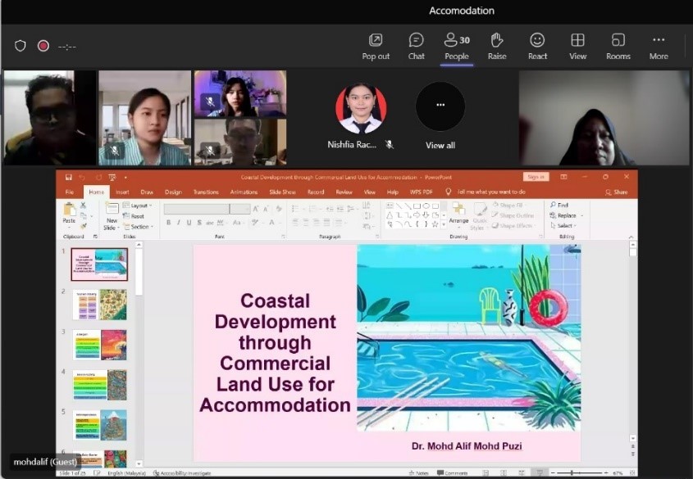The image size is (693, 479).
Task: Toggle Italic formatting in the ribbon
Action: tap(178, 223)
